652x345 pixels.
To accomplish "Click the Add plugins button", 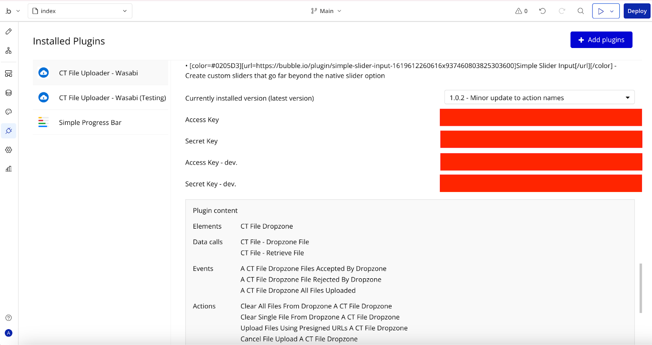I will [x=601, y=39].
